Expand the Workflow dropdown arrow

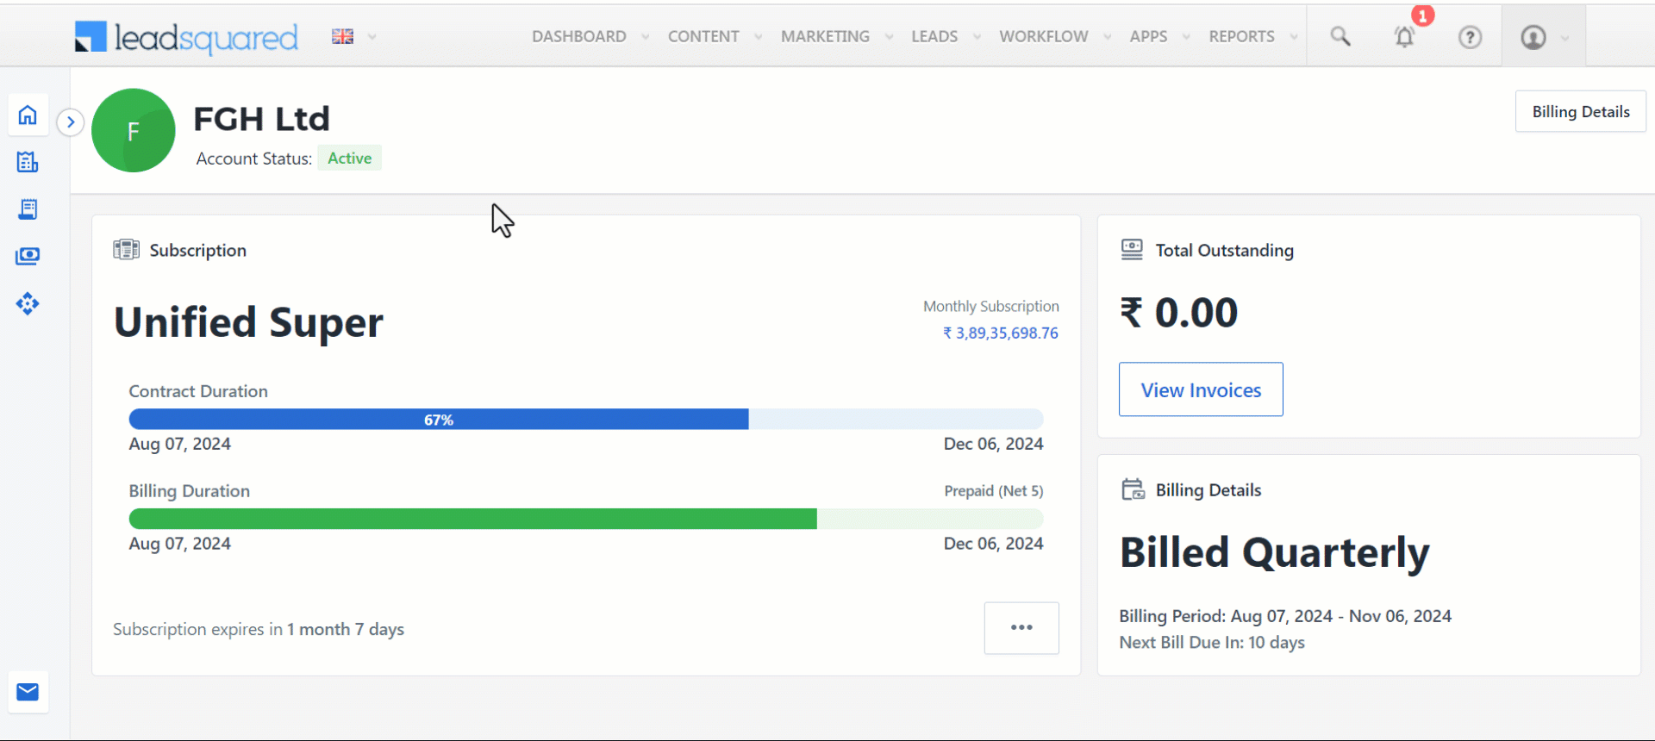click(1108, 36)
